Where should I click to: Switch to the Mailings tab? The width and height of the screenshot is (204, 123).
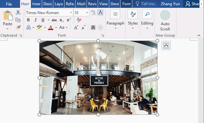click(x=81, y=4)
